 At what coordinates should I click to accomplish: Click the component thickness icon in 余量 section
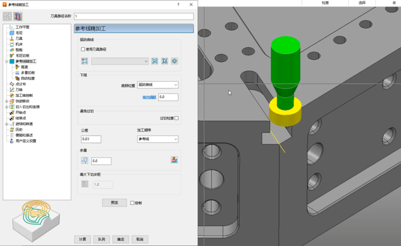click(174, 160)
